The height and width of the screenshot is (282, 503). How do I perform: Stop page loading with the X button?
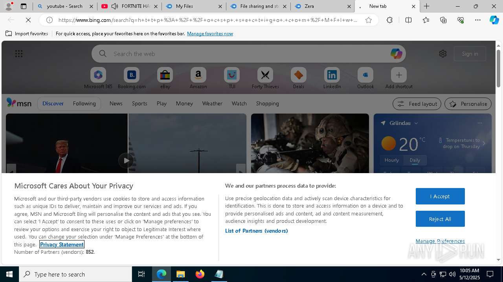tap(28, 20)
